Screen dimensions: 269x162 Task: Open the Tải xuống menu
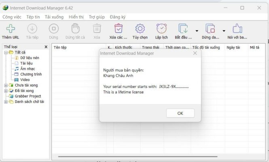click(x=54, y=17)
